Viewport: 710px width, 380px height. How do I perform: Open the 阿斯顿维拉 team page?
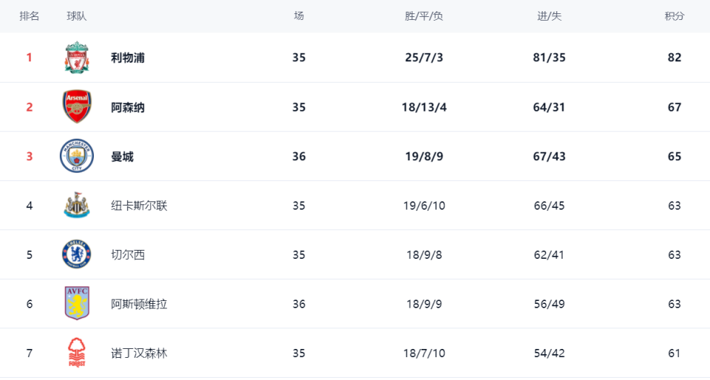[x=139, y=304]
